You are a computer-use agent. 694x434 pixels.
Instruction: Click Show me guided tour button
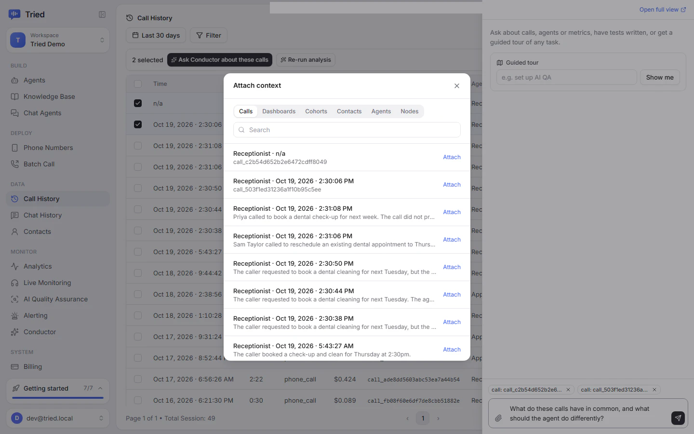coord(660,77)
